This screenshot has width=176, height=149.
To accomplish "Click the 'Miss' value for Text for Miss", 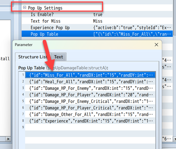I will pos(98,21).
